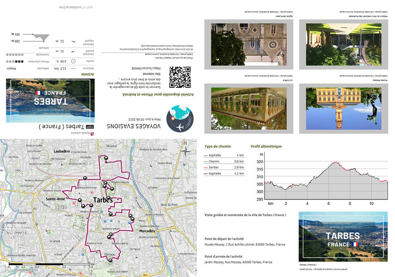The height and width of the screenshot is (277, 395).
Task: Select the Asphalte 4 km row
Action: point(224,155)
